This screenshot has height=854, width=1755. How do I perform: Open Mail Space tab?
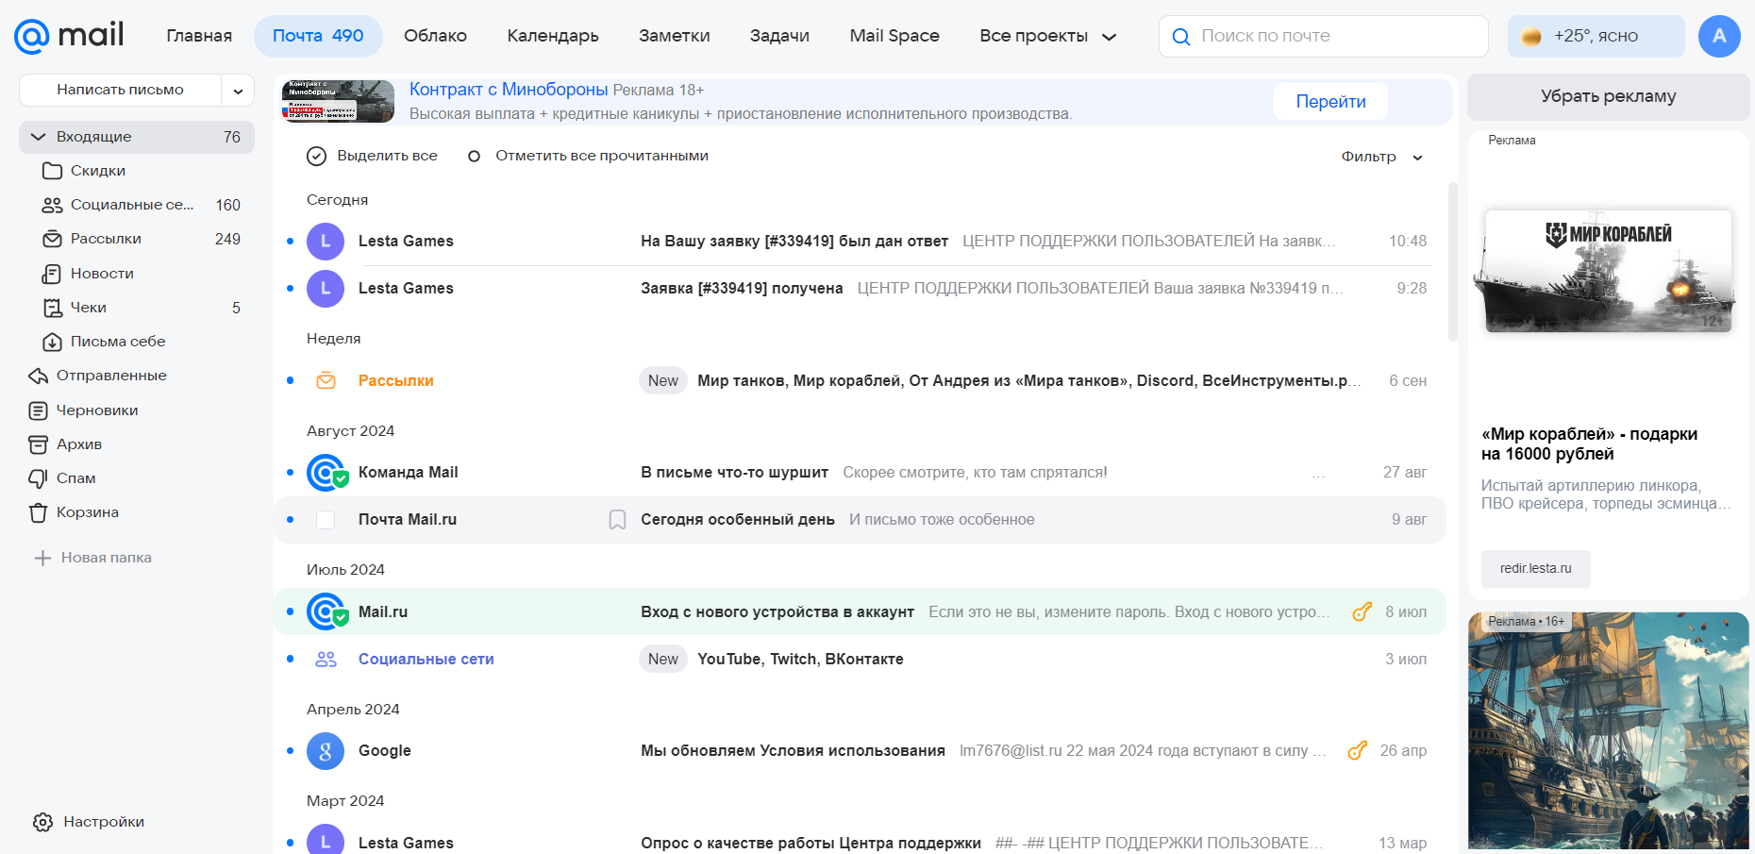(x=894, y=36)
